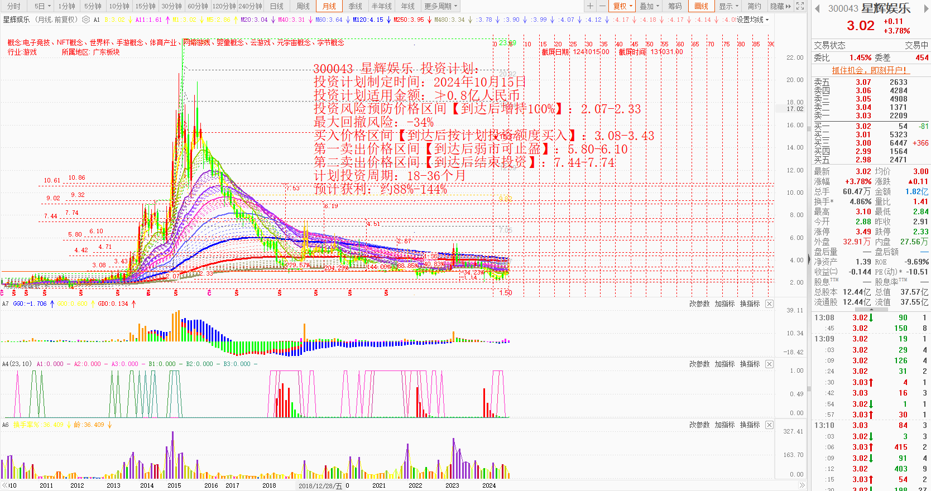Switch to 日线 daily chart

[277, 6]
